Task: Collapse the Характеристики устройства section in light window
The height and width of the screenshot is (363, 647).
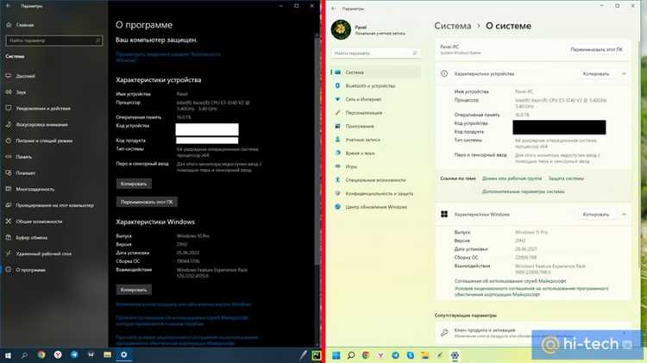Action: click(x=624, y=73)
